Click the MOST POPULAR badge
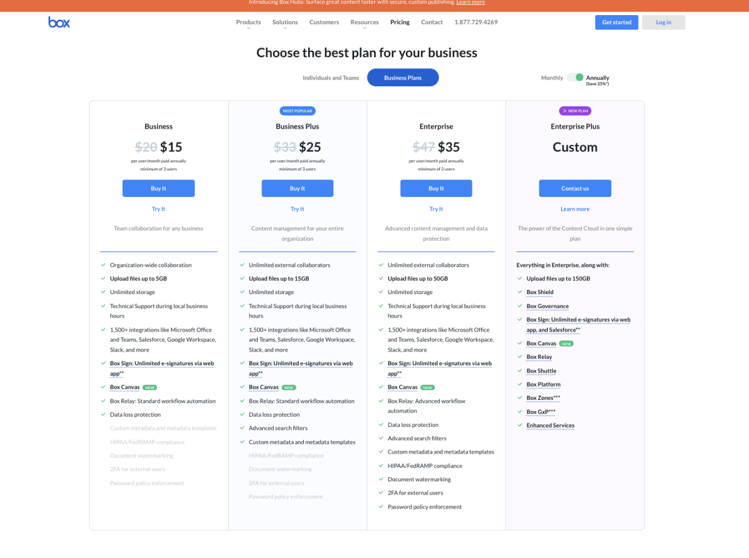749x558 pixels. coord(297,111)
